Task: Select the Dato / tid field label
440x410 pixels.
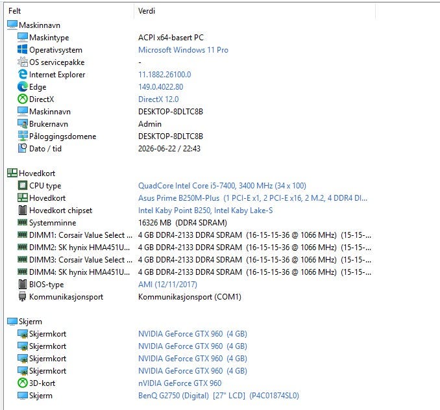Action: [x=45, y=149]
